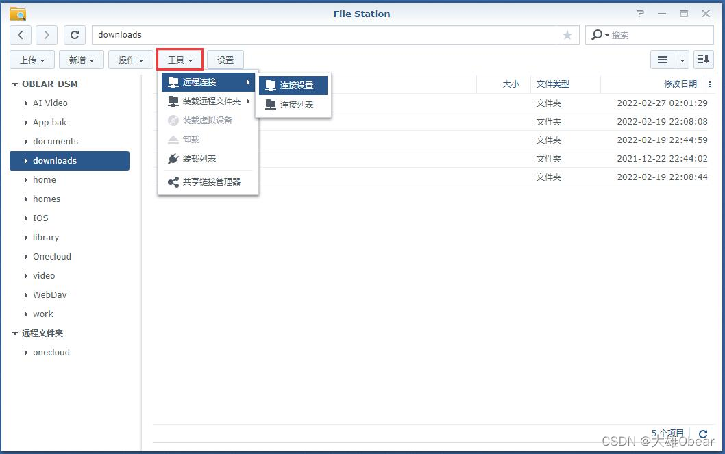
Task: Expand the App bak folder arrow
Action: (x=26, y=123)
